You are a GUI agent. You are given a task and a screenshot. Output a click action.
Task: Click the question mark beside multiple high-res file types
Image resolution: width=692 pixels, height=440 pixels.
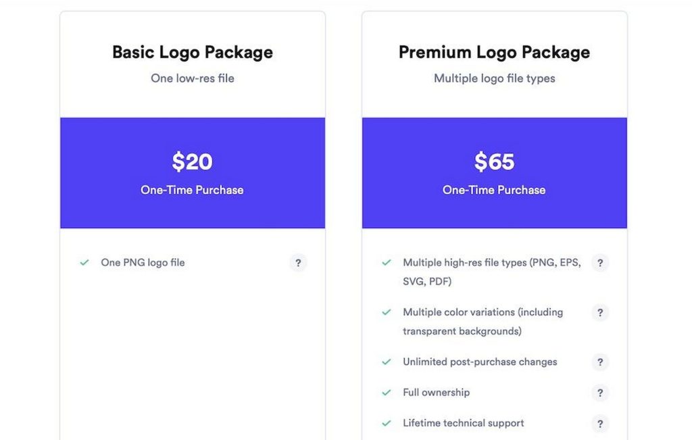coord(600,263)
